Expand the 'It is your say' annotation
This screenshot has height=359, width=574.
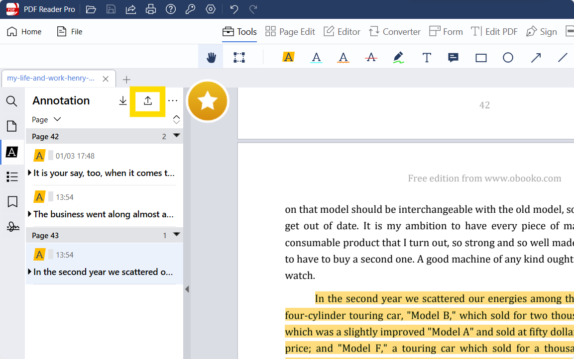(x=30, y=173)
